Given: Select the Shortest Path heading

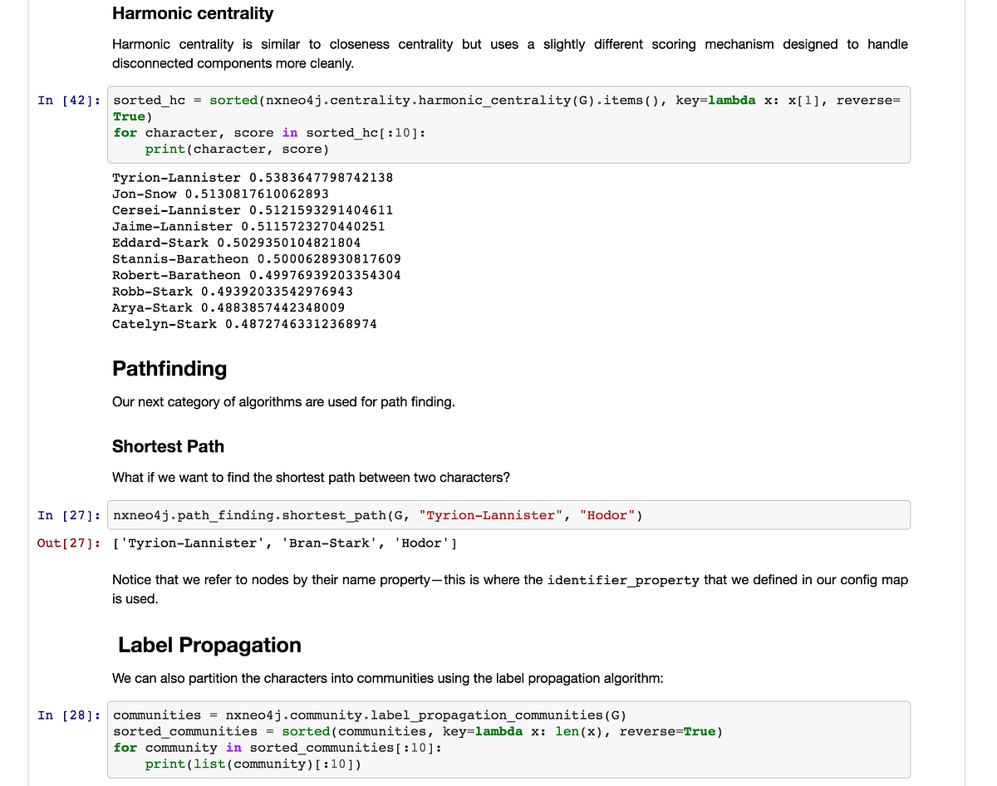Looking at the screenshot, I should pyautogui.click(x=168, y=446).
